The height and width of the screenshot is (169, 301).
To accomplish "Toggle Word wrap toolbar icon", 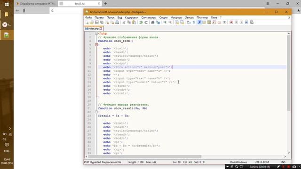I will coord(189,23).
